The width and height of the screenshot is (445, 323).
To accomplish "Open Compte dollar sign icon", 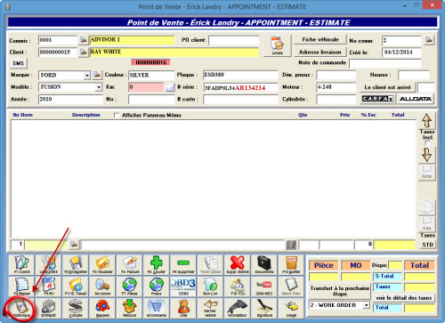I will point(76,309).
